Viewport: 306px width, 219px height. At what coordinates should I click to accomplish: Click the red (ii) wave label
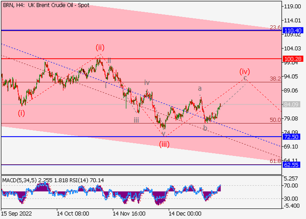100,47
